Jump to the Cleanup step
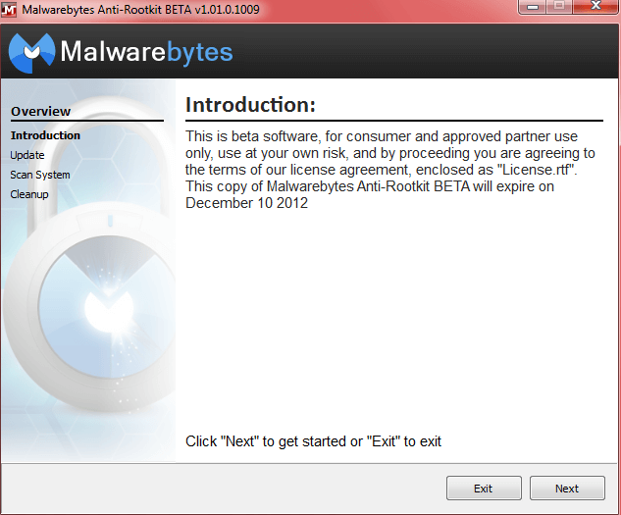The height and width of the screenshot is (515, 621). (29, 194)
